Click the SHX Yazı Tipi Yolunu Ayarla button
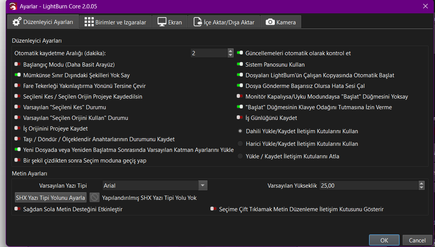This screenshot has height=247, width=435. pos(50,198)
